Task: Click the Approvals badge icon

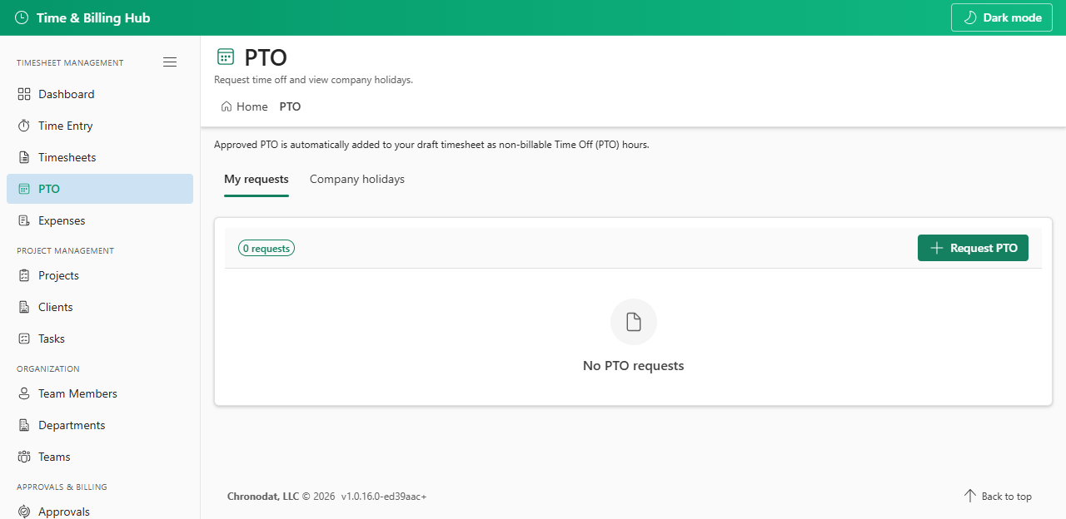Action: point(24,512)
